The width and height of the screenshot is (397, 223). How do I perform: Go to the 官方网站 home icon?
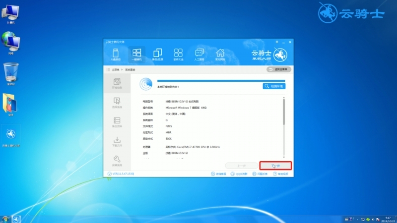pyautogui.click(x=220, y=55)
